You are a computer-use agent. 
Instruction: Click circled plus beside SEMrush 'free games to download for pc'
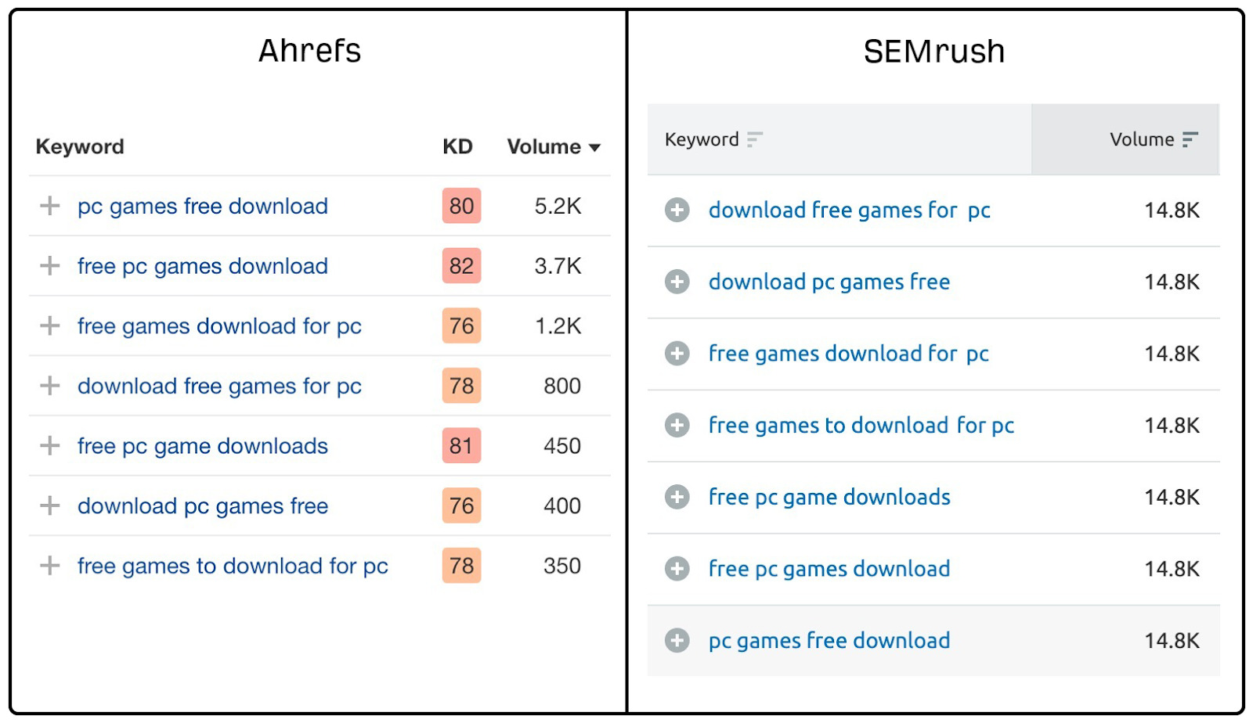[x=677, y=425]
